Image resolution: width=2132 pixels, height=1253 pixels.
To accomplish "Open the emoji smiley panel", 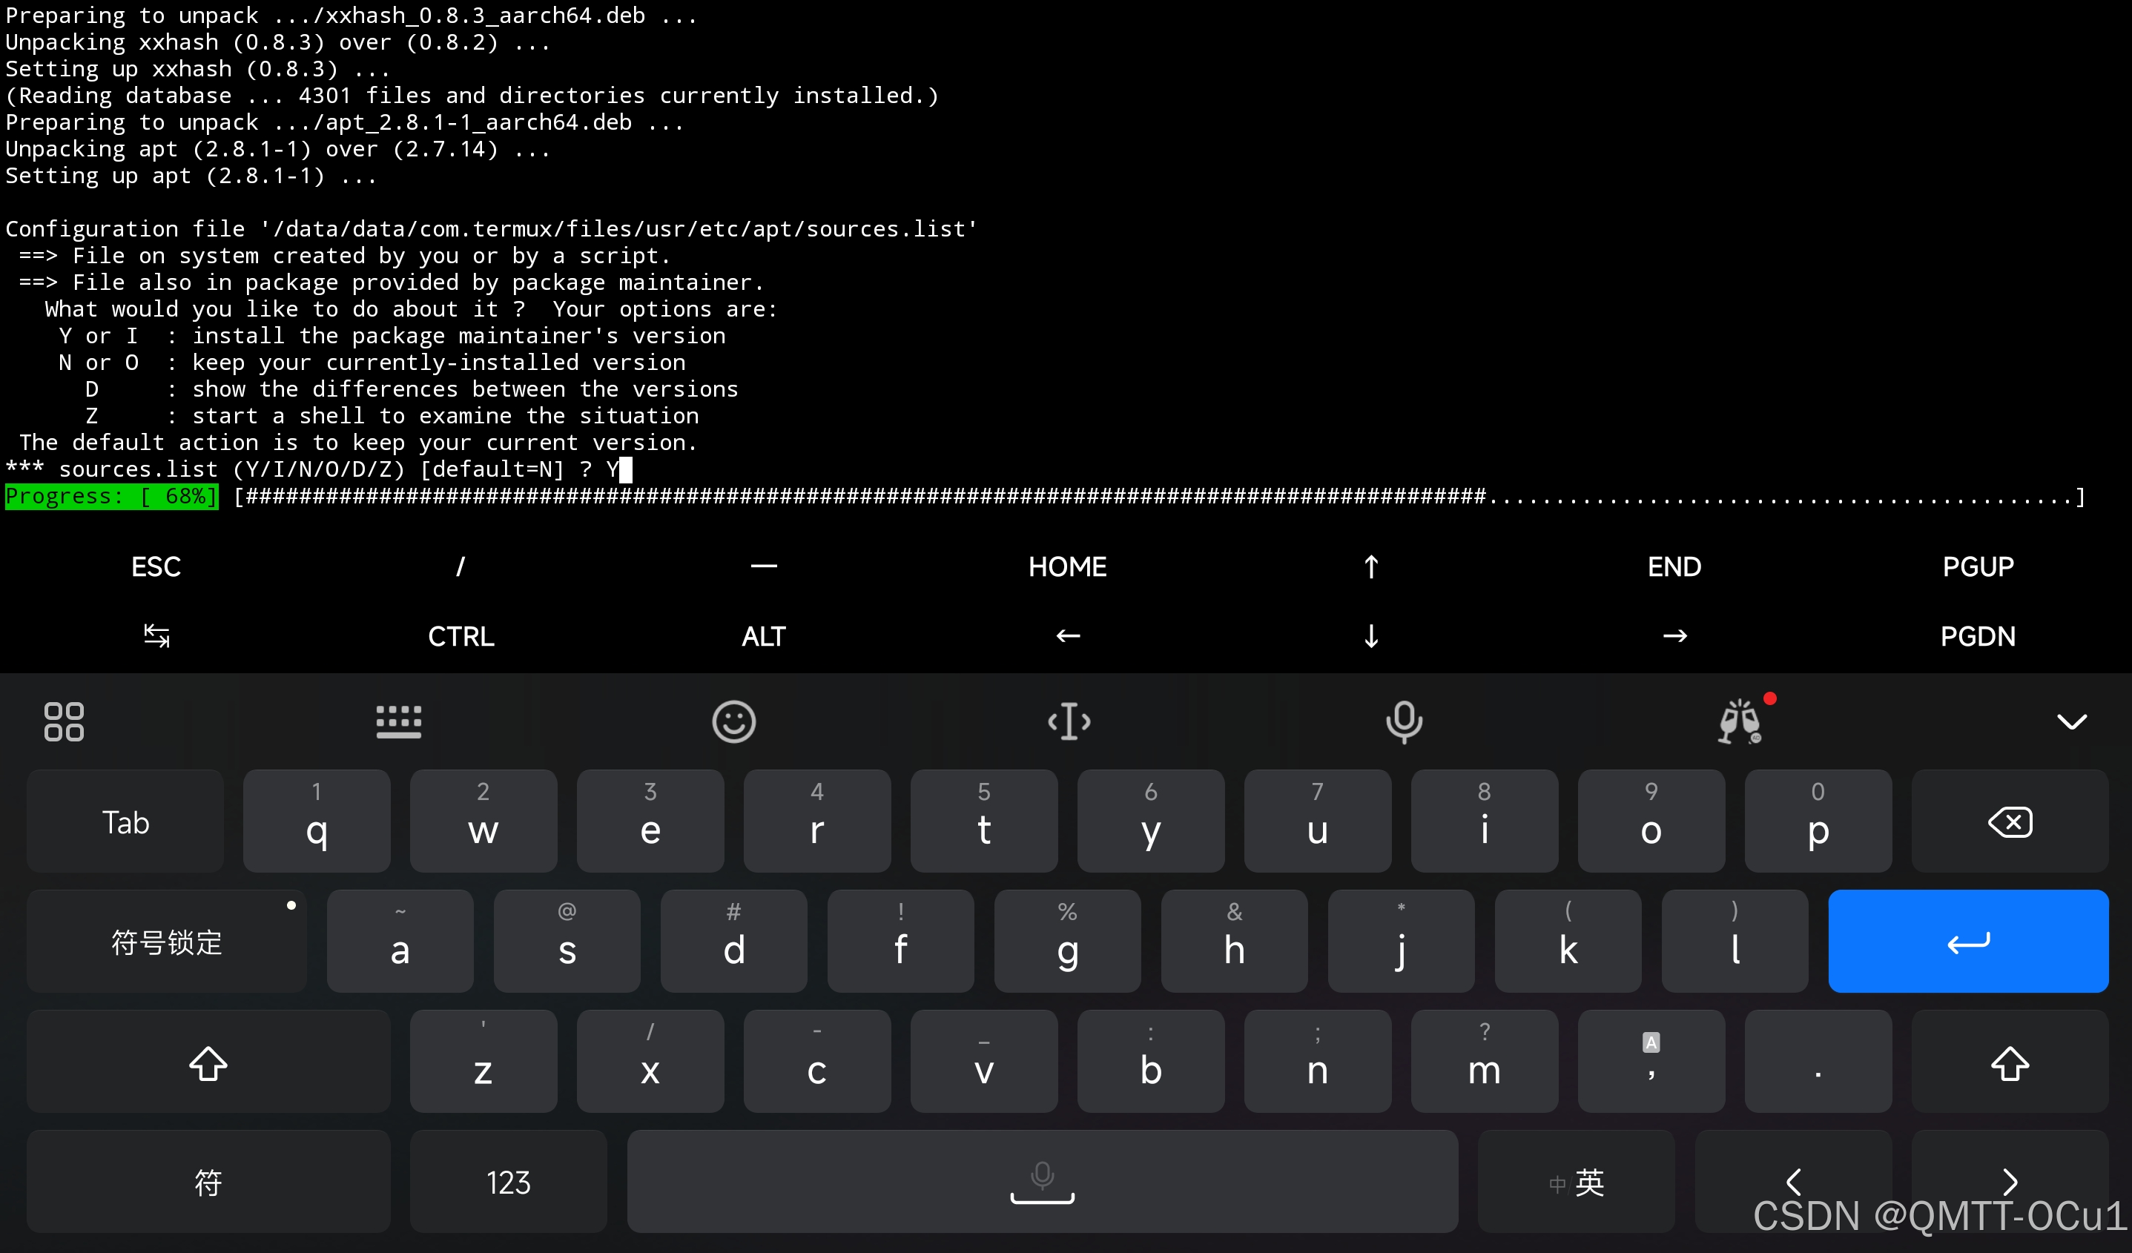I will click(733, 721).
